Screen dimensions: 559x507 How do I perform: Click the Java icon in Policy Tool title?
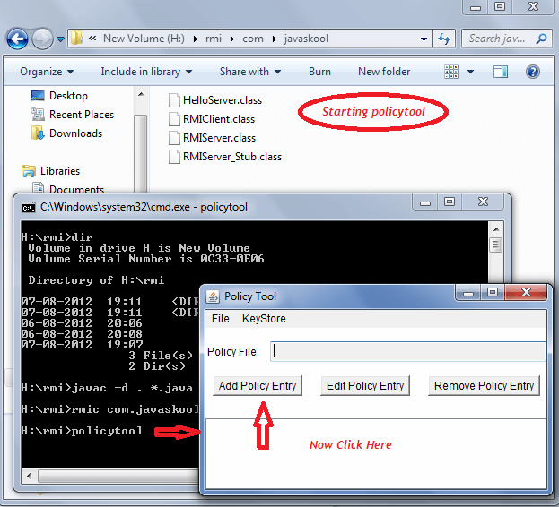214,296
